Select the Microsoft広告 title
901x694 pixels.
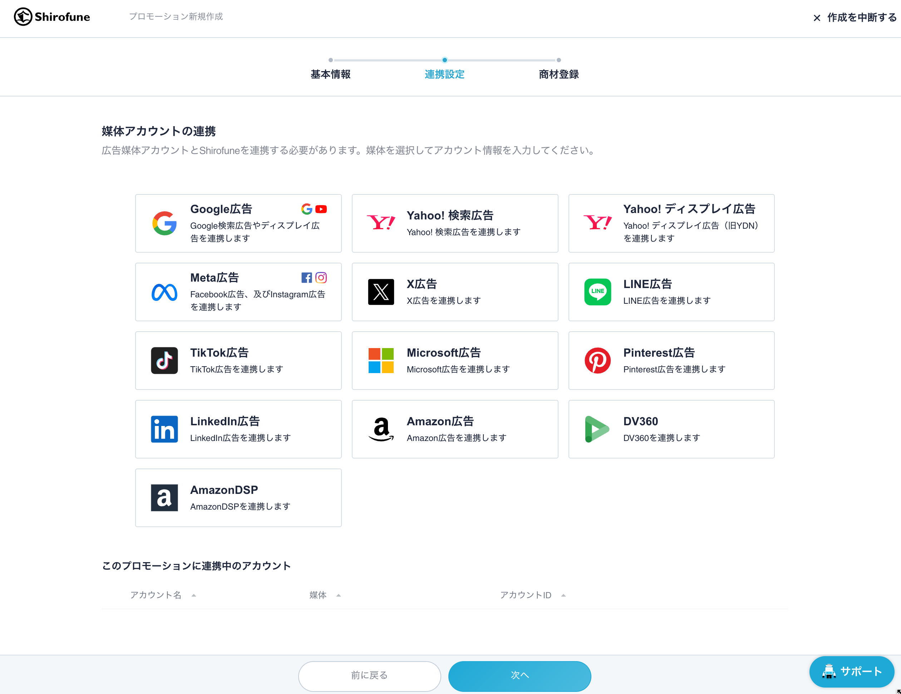(443, 353)
